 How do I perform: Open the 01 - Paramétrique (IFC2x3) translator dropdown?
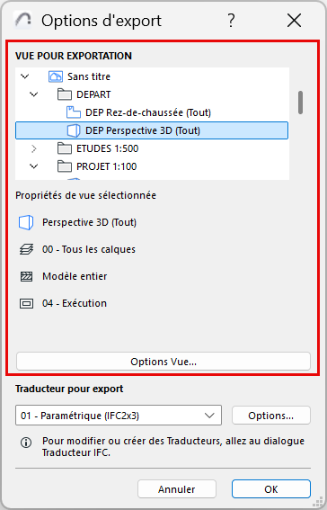[x=119, y=416]
